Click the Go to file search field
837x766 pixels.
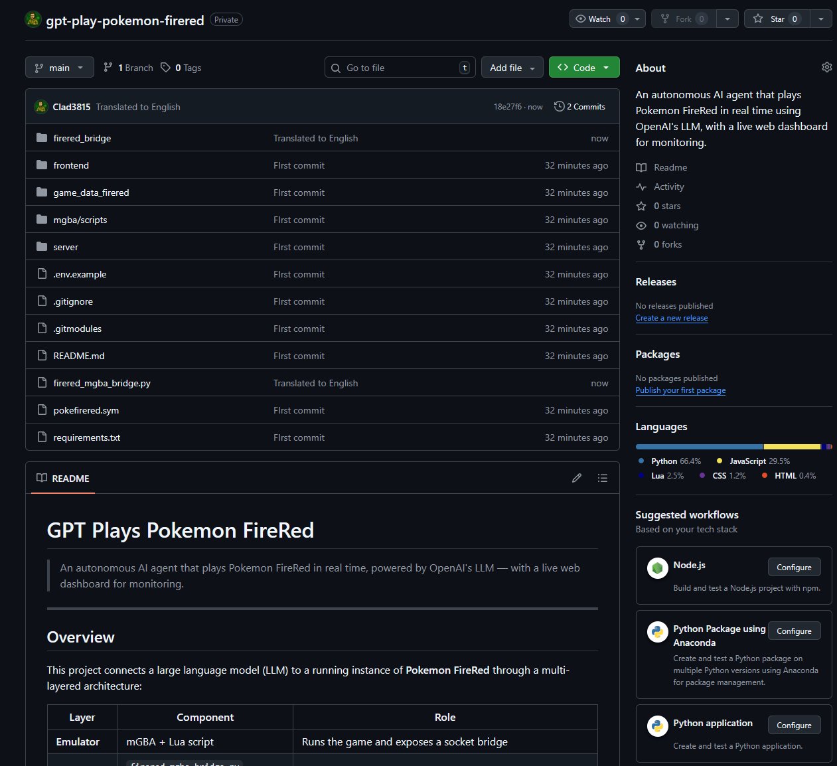(x=400, y=68)
